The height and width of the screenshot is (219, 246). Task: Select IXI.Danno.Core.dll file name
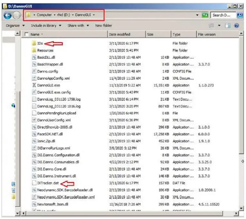(x=52, y=169)
